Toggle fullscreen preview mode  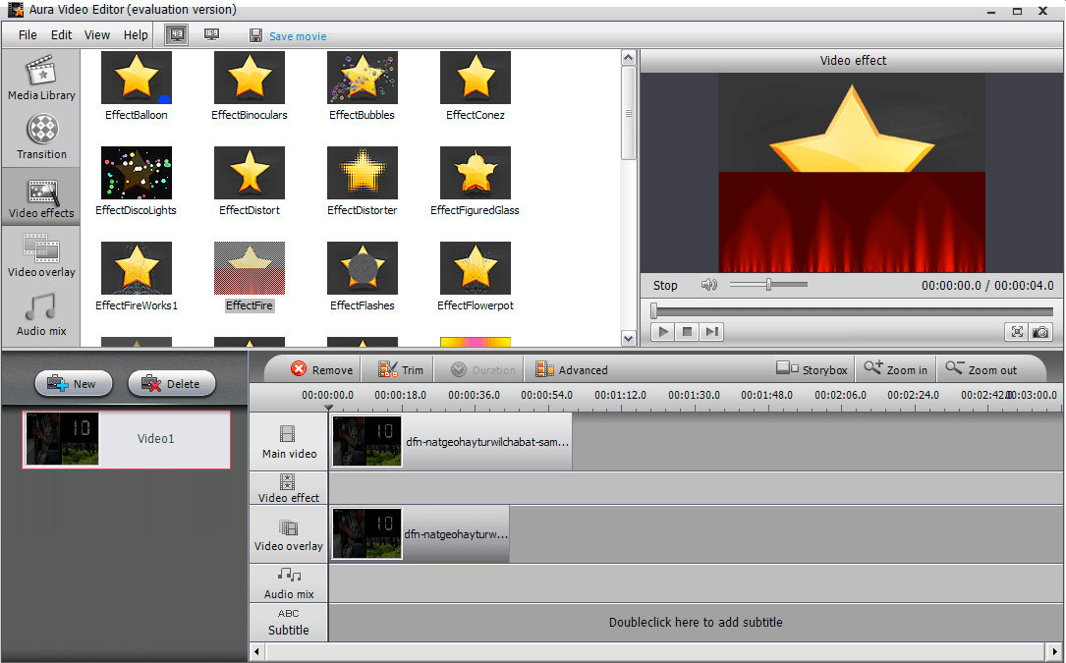pos(1017,332)
